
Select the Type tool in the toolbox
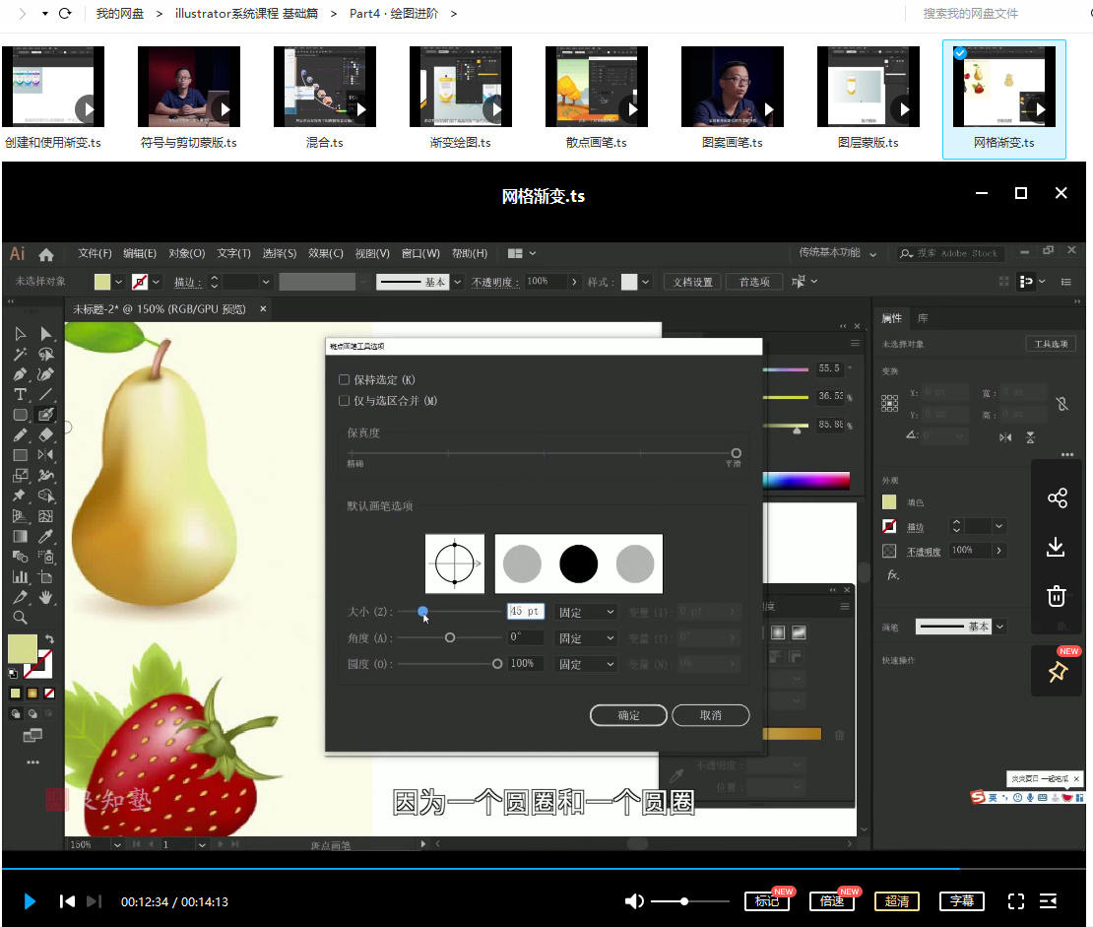(x=20, y=394)
